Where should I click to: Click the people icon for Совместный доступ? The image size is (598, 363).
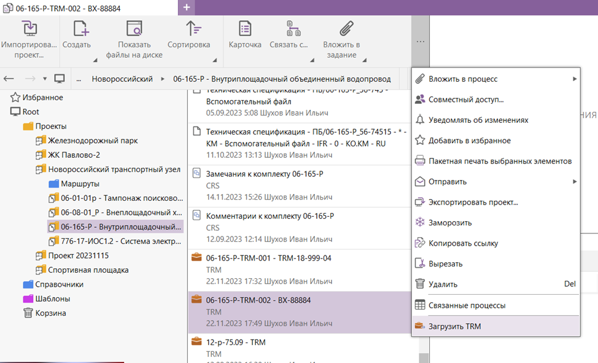[x=420, y=100]
